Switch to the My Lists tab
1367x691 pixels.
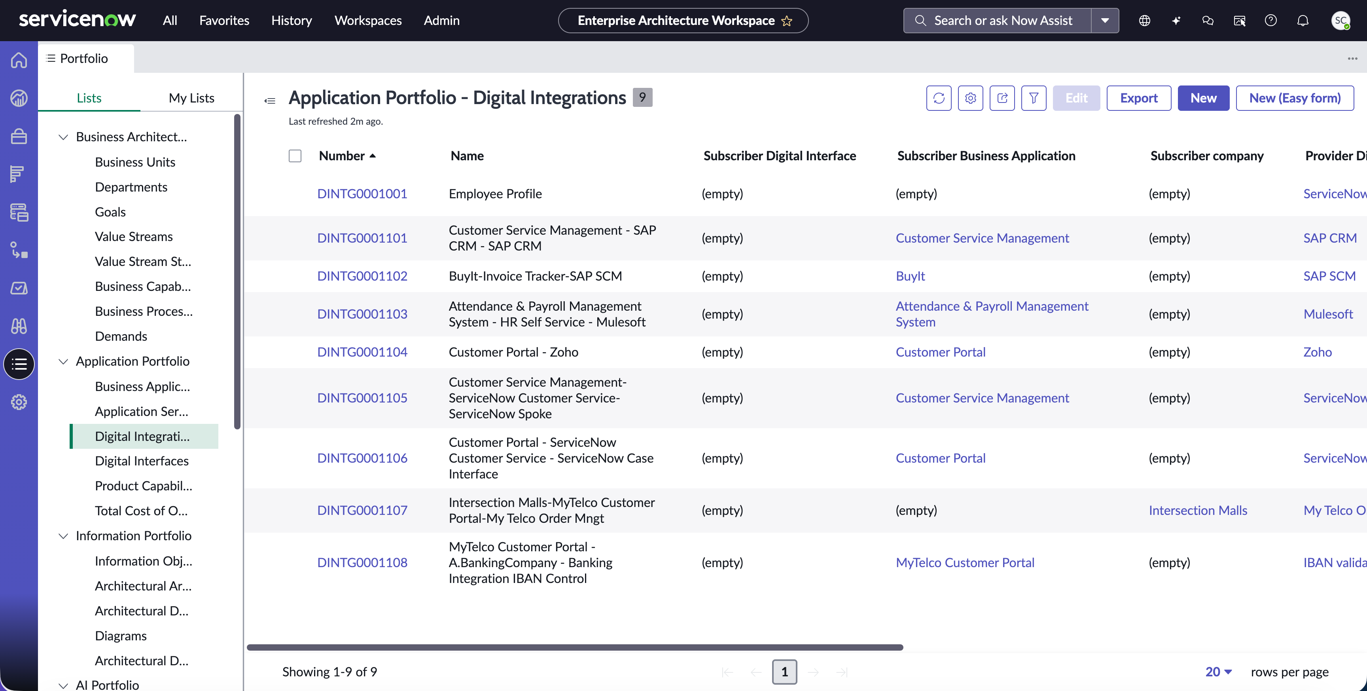[x=191, y=98]
